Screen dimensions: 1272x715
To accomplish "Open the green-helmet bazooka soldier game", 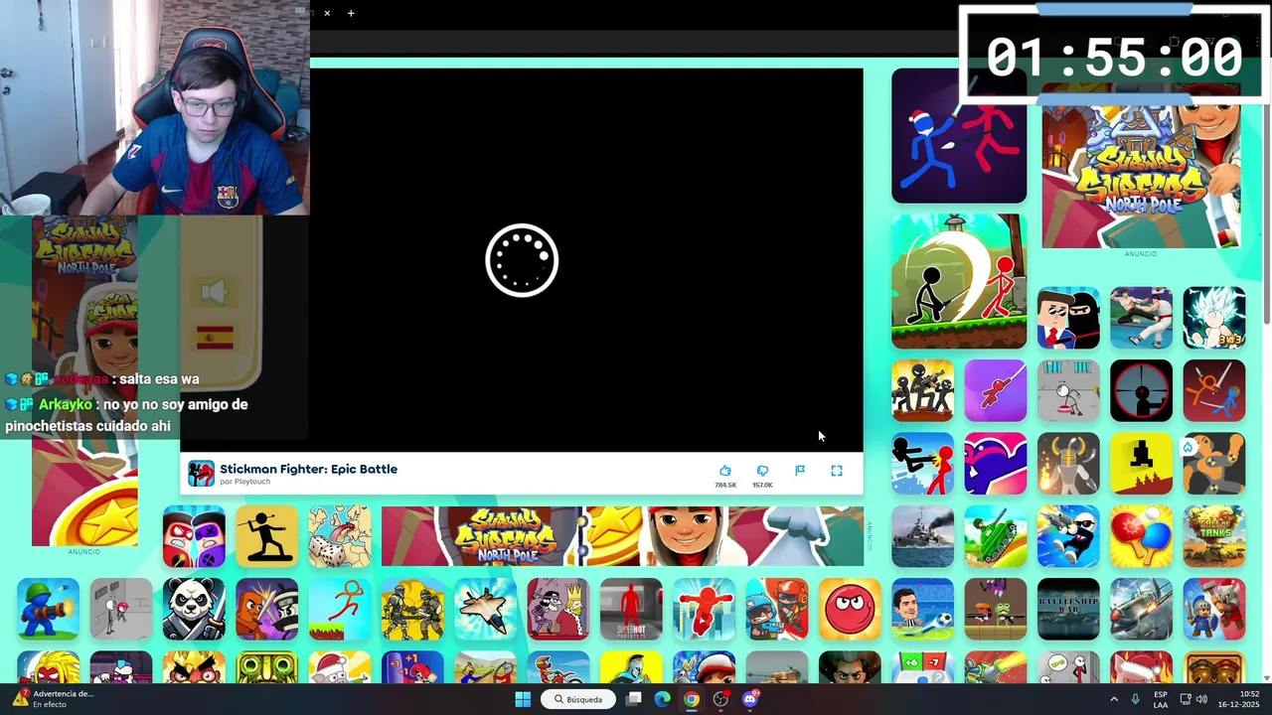I will tap(48, 609).
